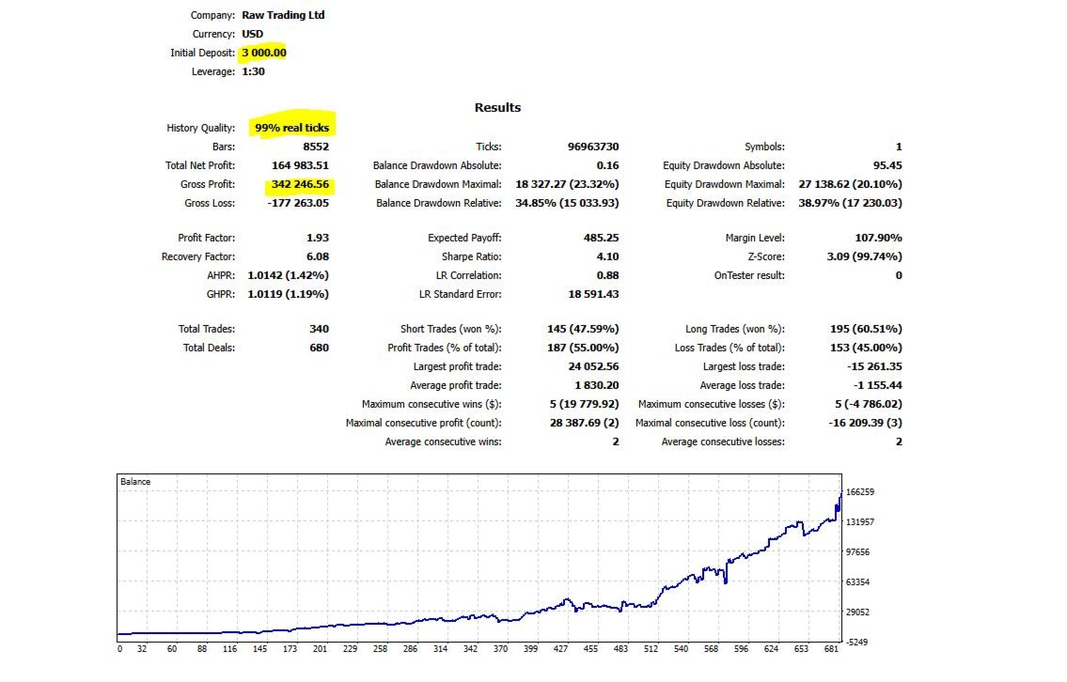
Task: Click LR Standard Error value "18 591.43"
Action: (593, 294)
